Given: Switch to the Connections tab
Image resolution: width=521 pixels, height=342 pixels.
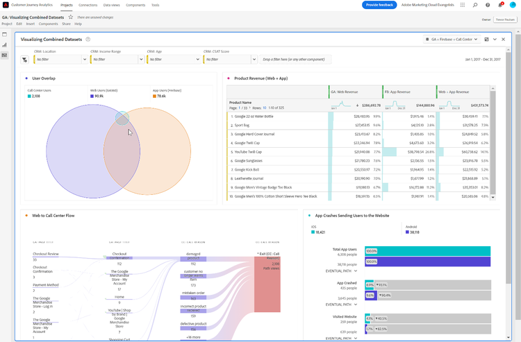Looking at the screenshot, I should (88, 5).
